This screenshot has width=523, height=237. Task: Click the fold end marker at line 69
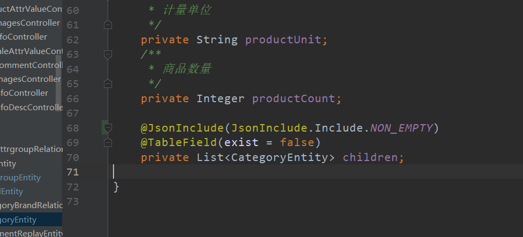pyautogui.click(x=108, y=143)
